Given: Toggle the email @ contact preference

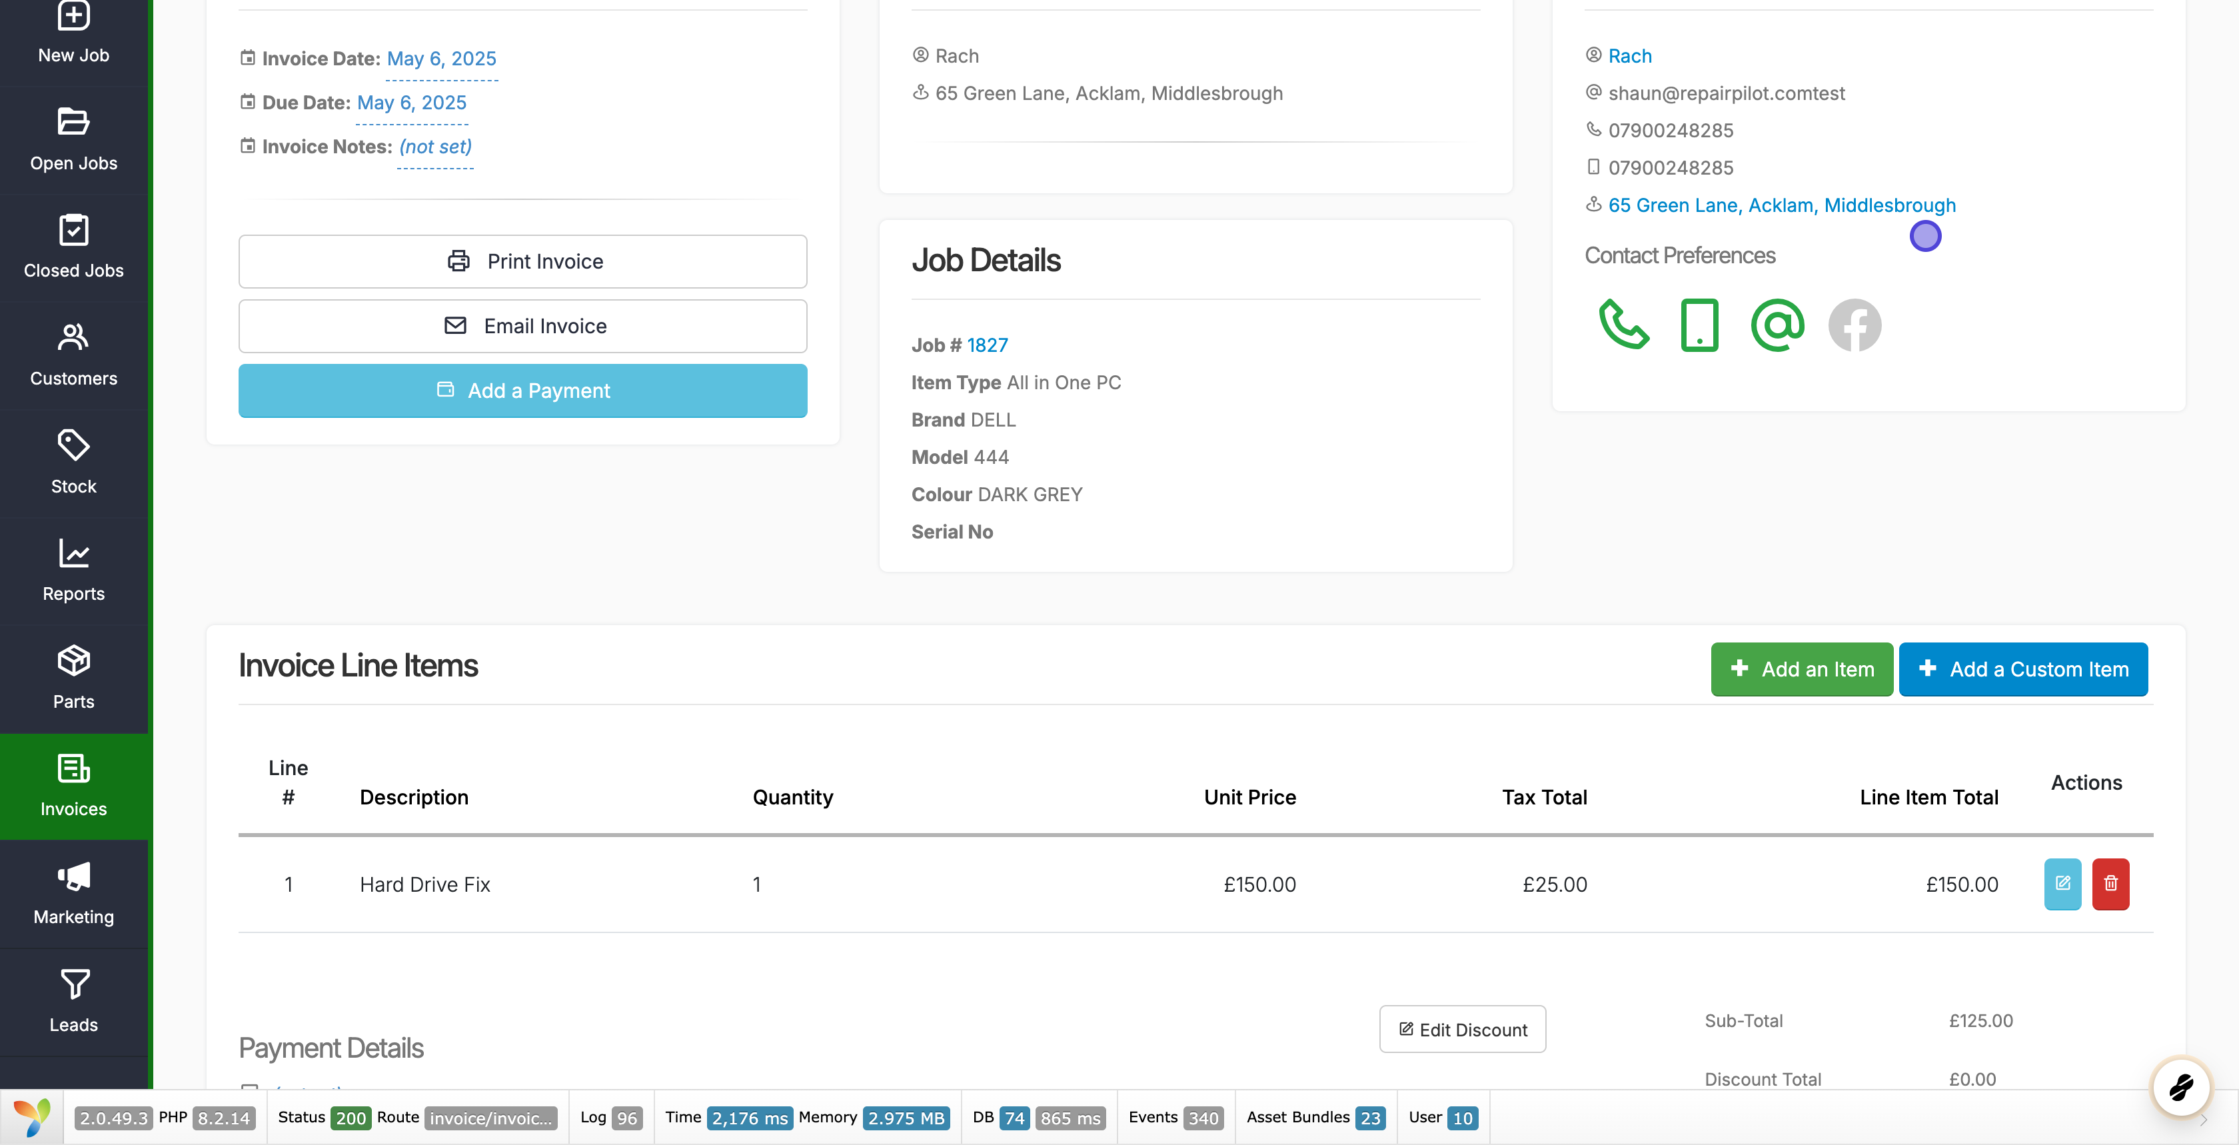Looking at the screenshot, I should pyautogui.click(x=1777, y=325).
